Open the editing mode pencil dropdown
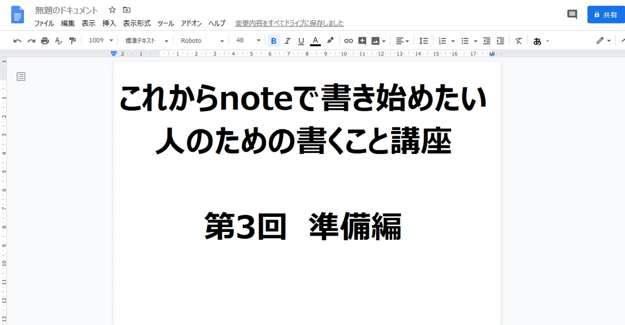Image resolution: width=625 pixels, height=325 pixels. coord(604,41)
